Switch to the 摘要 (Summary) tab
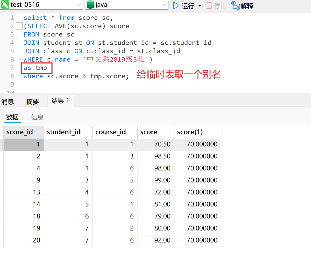311x261 pixels. coord(33,102)
